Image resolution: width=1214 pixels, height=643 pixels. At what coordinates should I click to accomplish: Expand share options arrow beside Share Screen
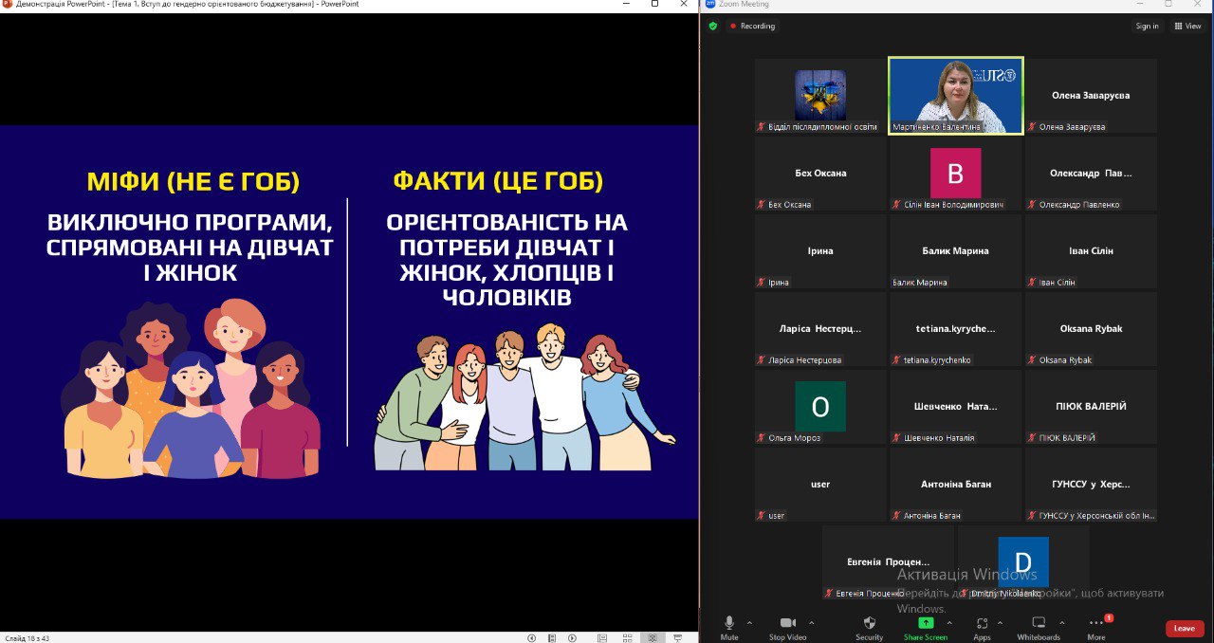point(951,623)
